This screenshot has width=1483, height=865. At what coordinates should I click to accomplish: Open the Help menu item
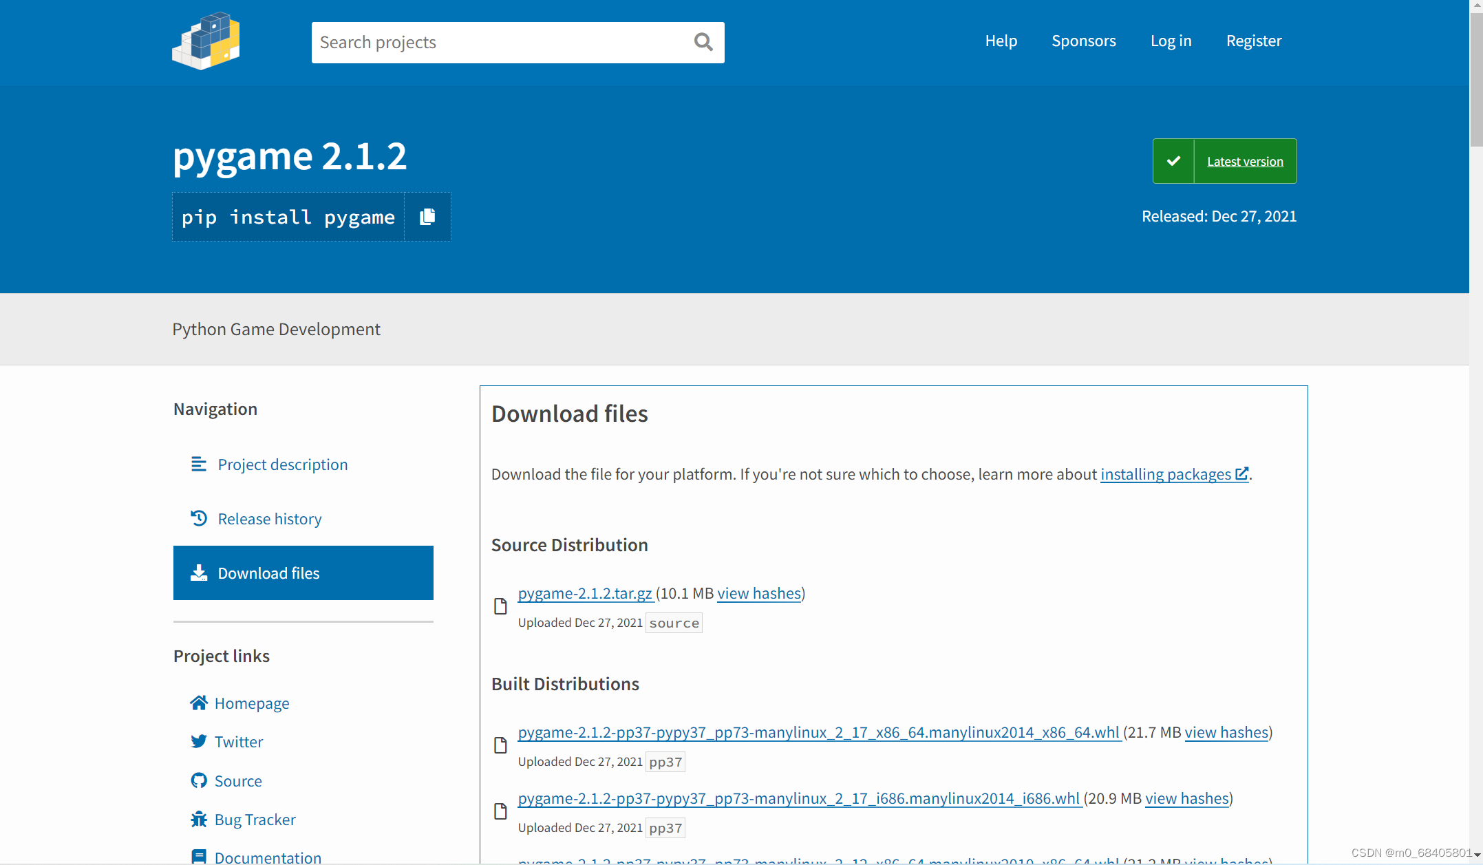pyautogui.click(x=1001, y=41)
